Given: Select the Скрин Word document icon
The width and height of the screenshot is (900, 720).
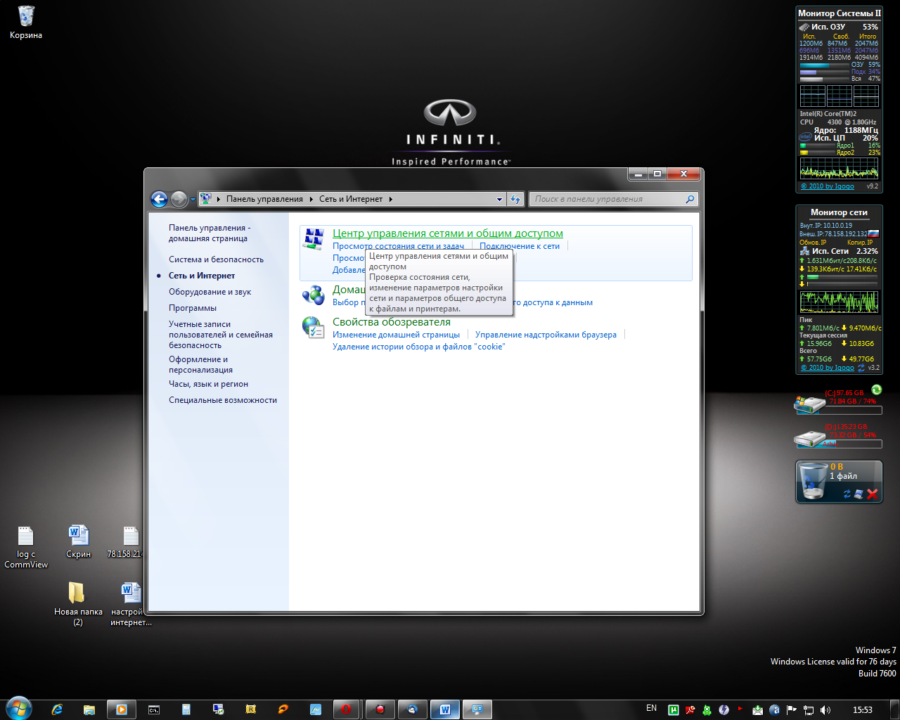Looking at the screenshot, I should pyautogui.click(x=79, y=541).
